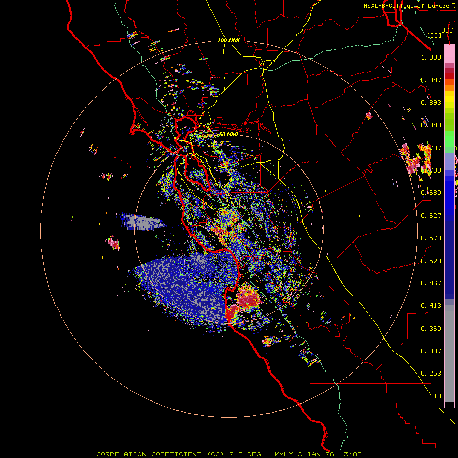
Task: Select the 0.520 legend value
Action: pyautogui.click(x=431, y=261)
